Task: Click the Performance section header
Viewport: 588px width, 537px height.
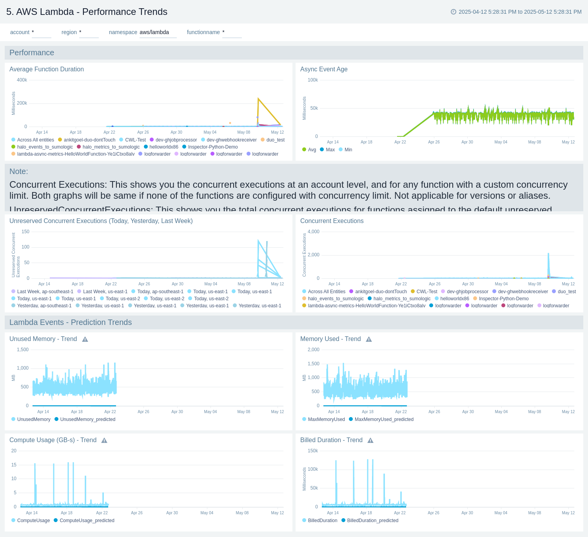Action: pyautogui.click(x=31, y=53)
